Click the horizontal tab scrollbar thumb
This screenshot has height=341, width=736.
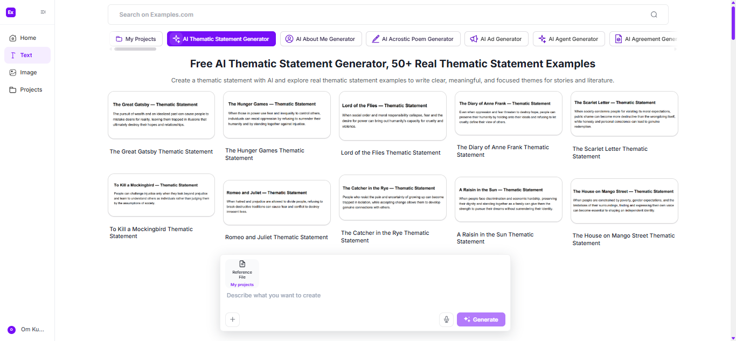135,49
